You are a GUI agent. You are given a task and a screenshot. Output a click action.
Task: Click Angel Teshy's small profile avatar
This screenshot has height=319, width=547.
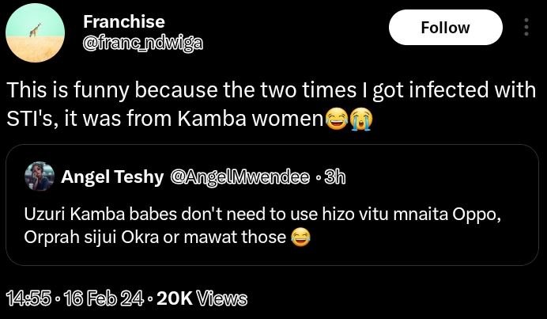pyautogui.click(x=39, y=177)
